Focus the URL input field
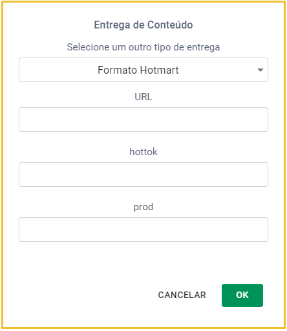The image size is (287, 331). [x=143, y=120]
